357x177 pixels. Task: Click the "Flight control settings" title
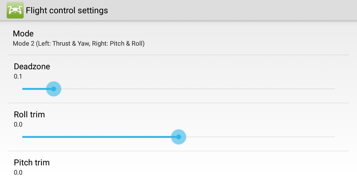pos(67,10)
